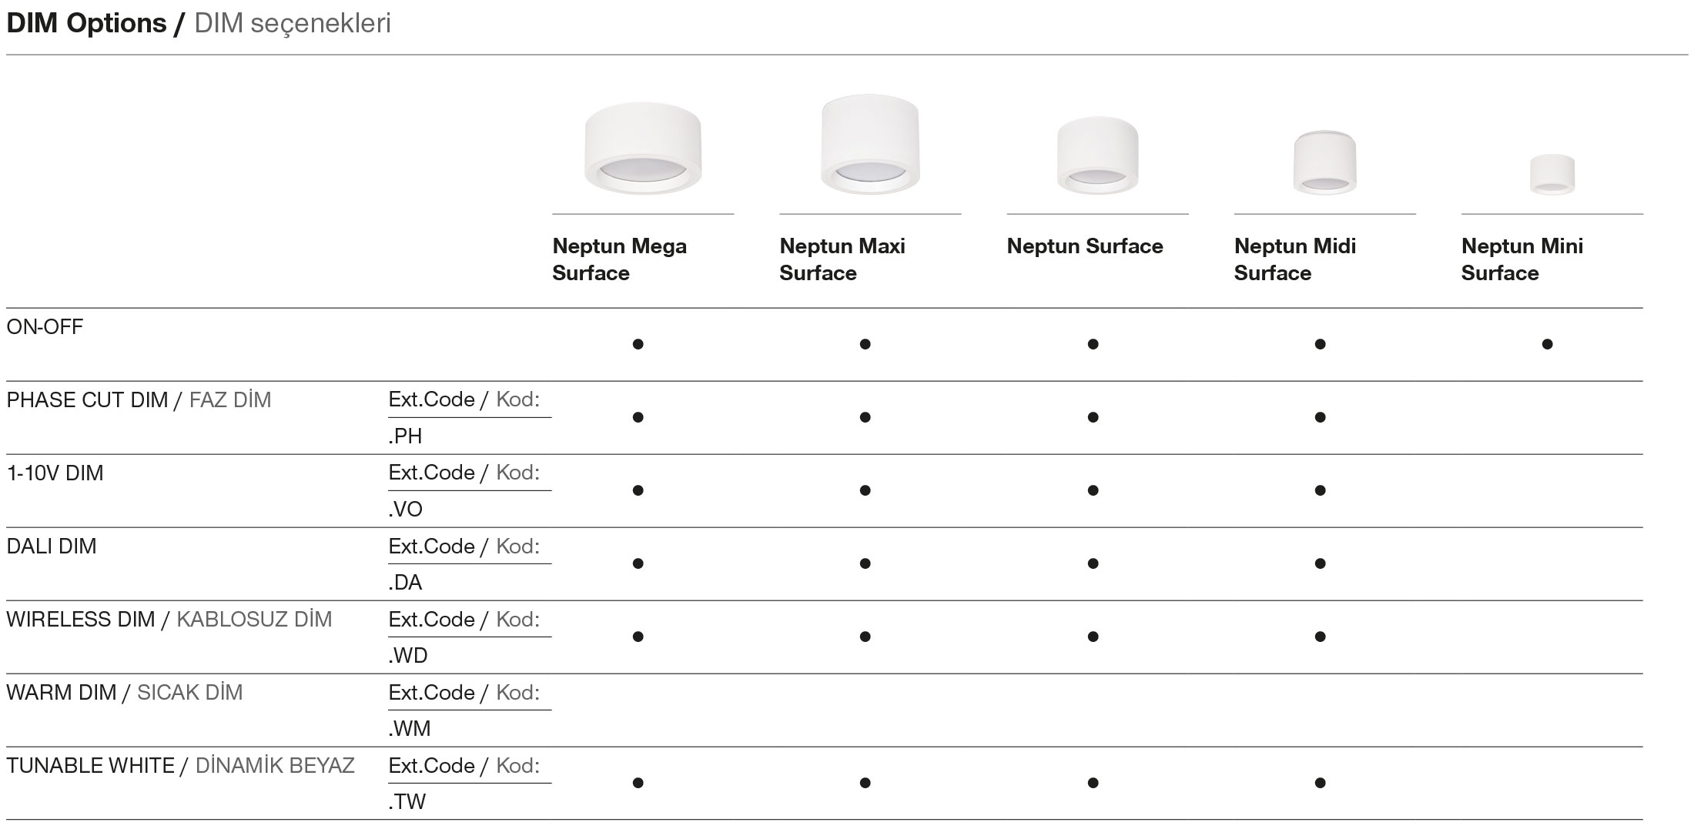
Task: Click the Neptun Midi Surface product image
Action: [x=1324, y=163]
